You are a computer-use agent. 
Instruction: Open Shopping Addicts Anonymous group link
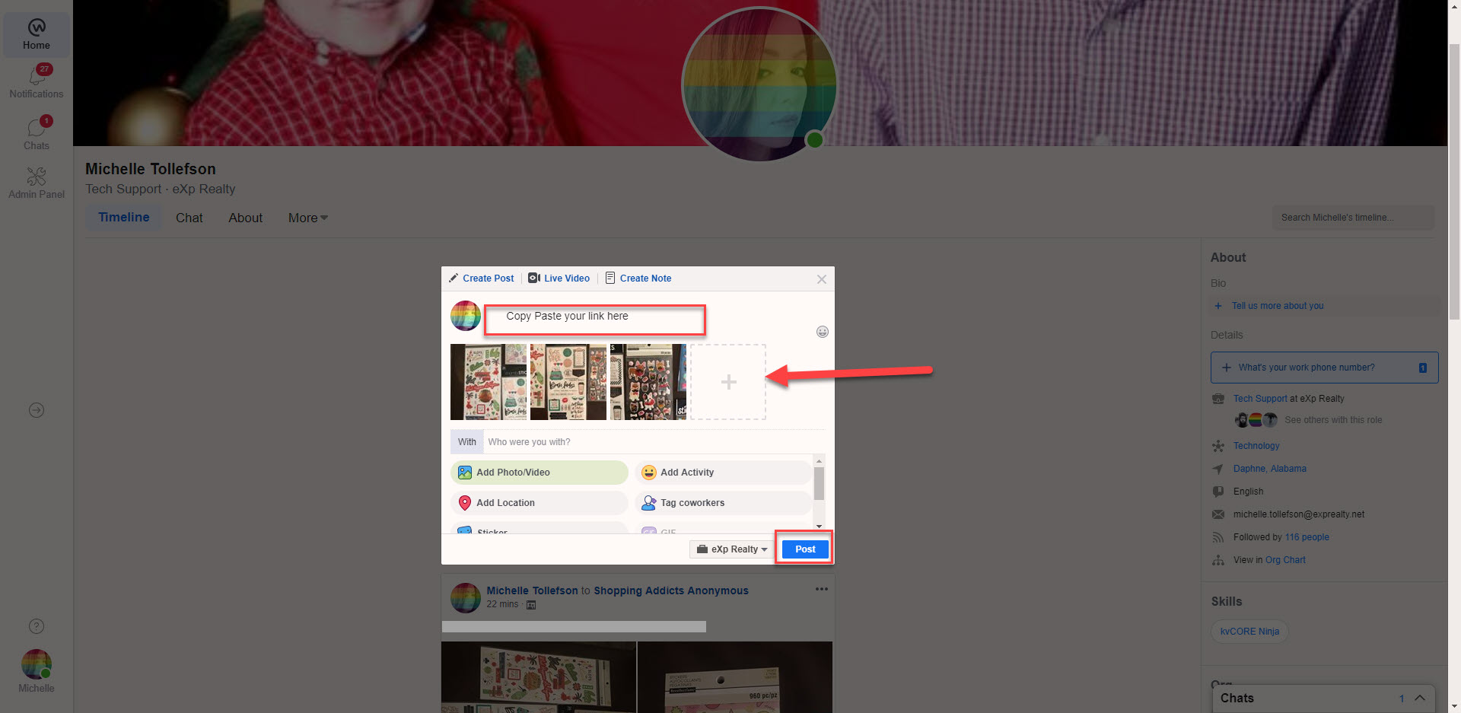[x=671, y=590]
